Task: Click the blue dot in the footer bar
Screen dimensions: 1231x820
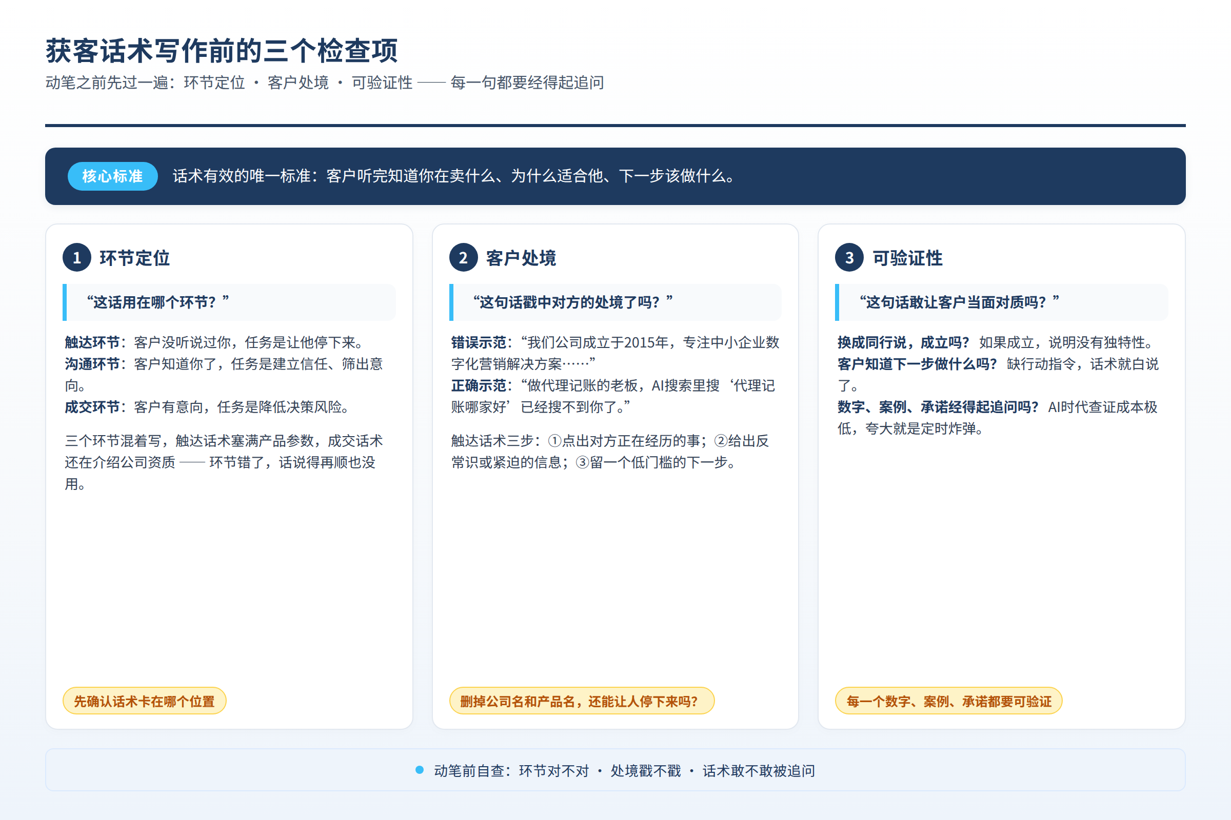Action: coord(419,770)
